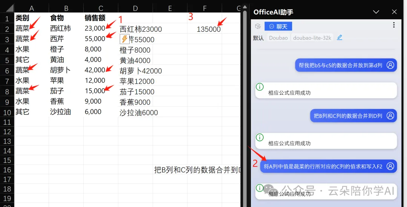This screenshot has width=407, height=207.
Task: Click cell B2 containing 西红柿
Action: 66,28
